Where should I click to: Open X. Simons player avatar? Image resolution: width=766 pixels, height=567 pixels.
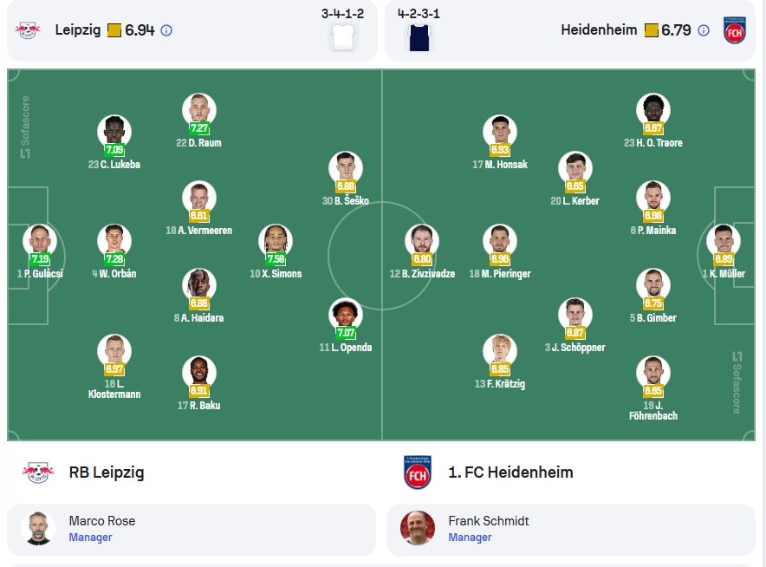click(x=276, y=241)
